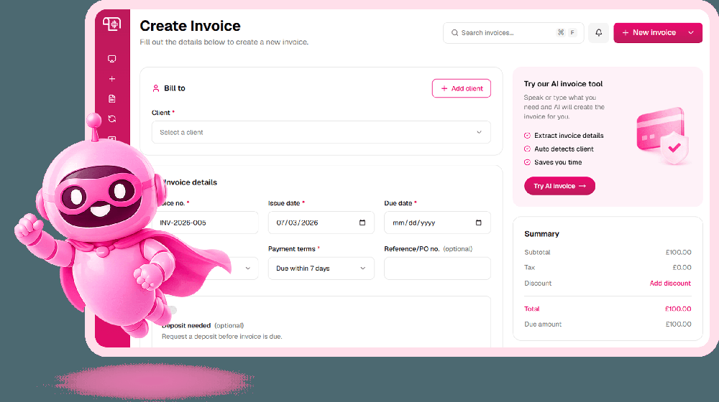This screenshot has width=719, height=402.
Task: Click the 'Deposit needed' label
Action: tap(186, 325)
